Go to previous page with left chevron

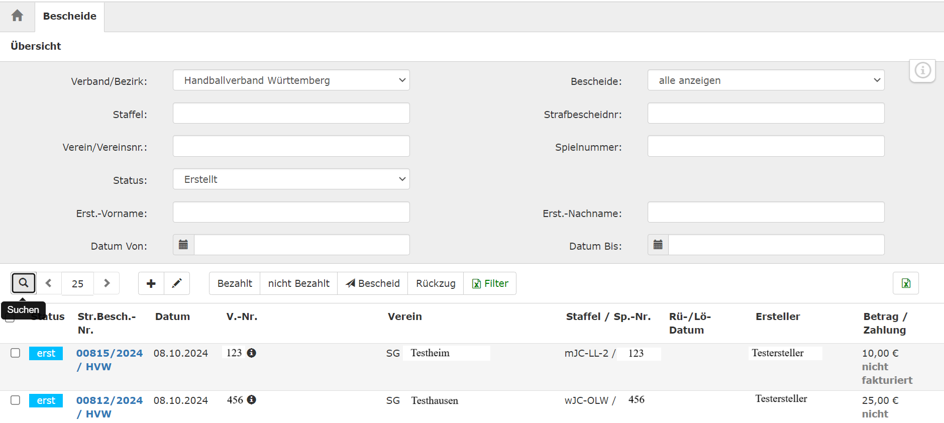click(49, 283)
